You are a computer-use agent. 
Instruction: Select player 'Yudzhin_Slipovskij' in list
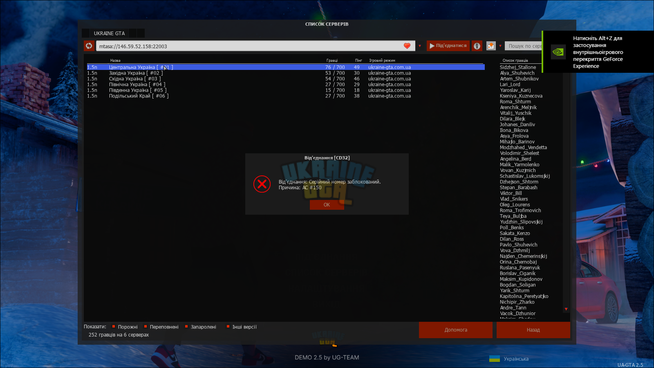click(x=521, y=222)
